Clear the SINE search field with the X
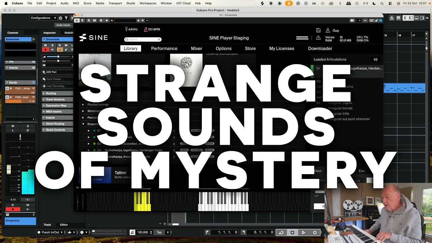 159,39
